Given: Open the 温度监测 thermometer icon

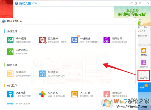Looking at the screenshot, I should pyautogui.click(x=107, y=94).
